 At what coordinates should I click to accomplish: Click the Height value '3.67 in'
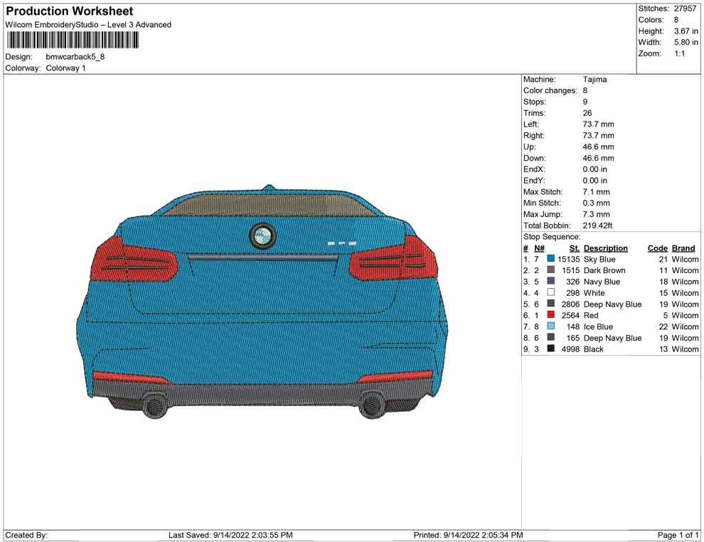686,31
